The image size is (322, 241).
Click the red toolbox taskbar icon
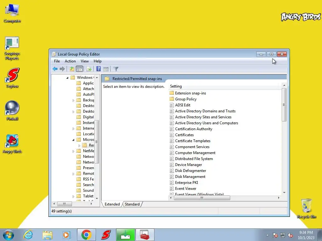click(145, 235)
